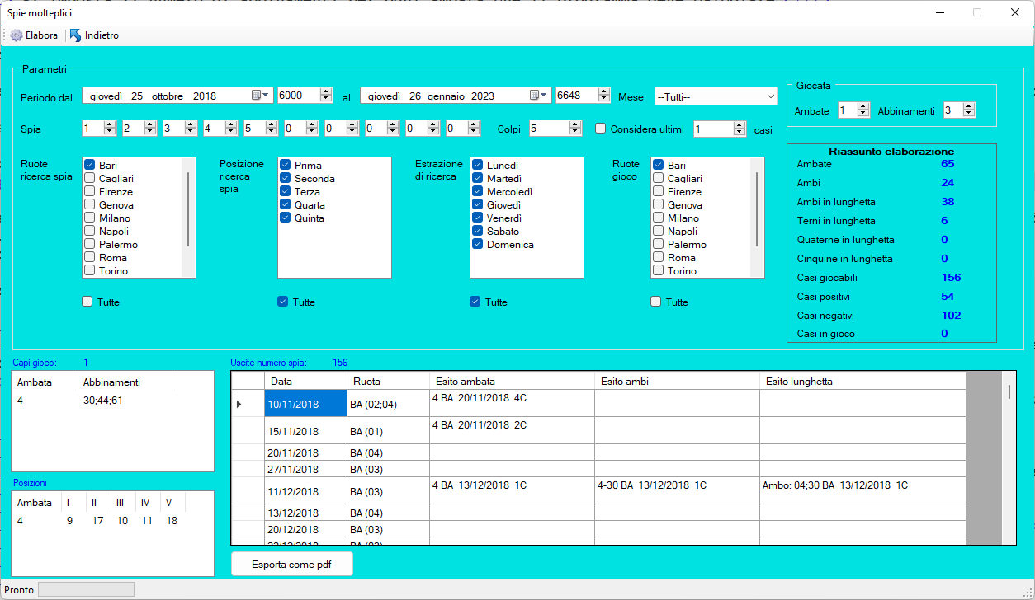Viewport: 1035px width, 600px height.
Task: Click the Esito ambata column header
Action: (512, 381)
